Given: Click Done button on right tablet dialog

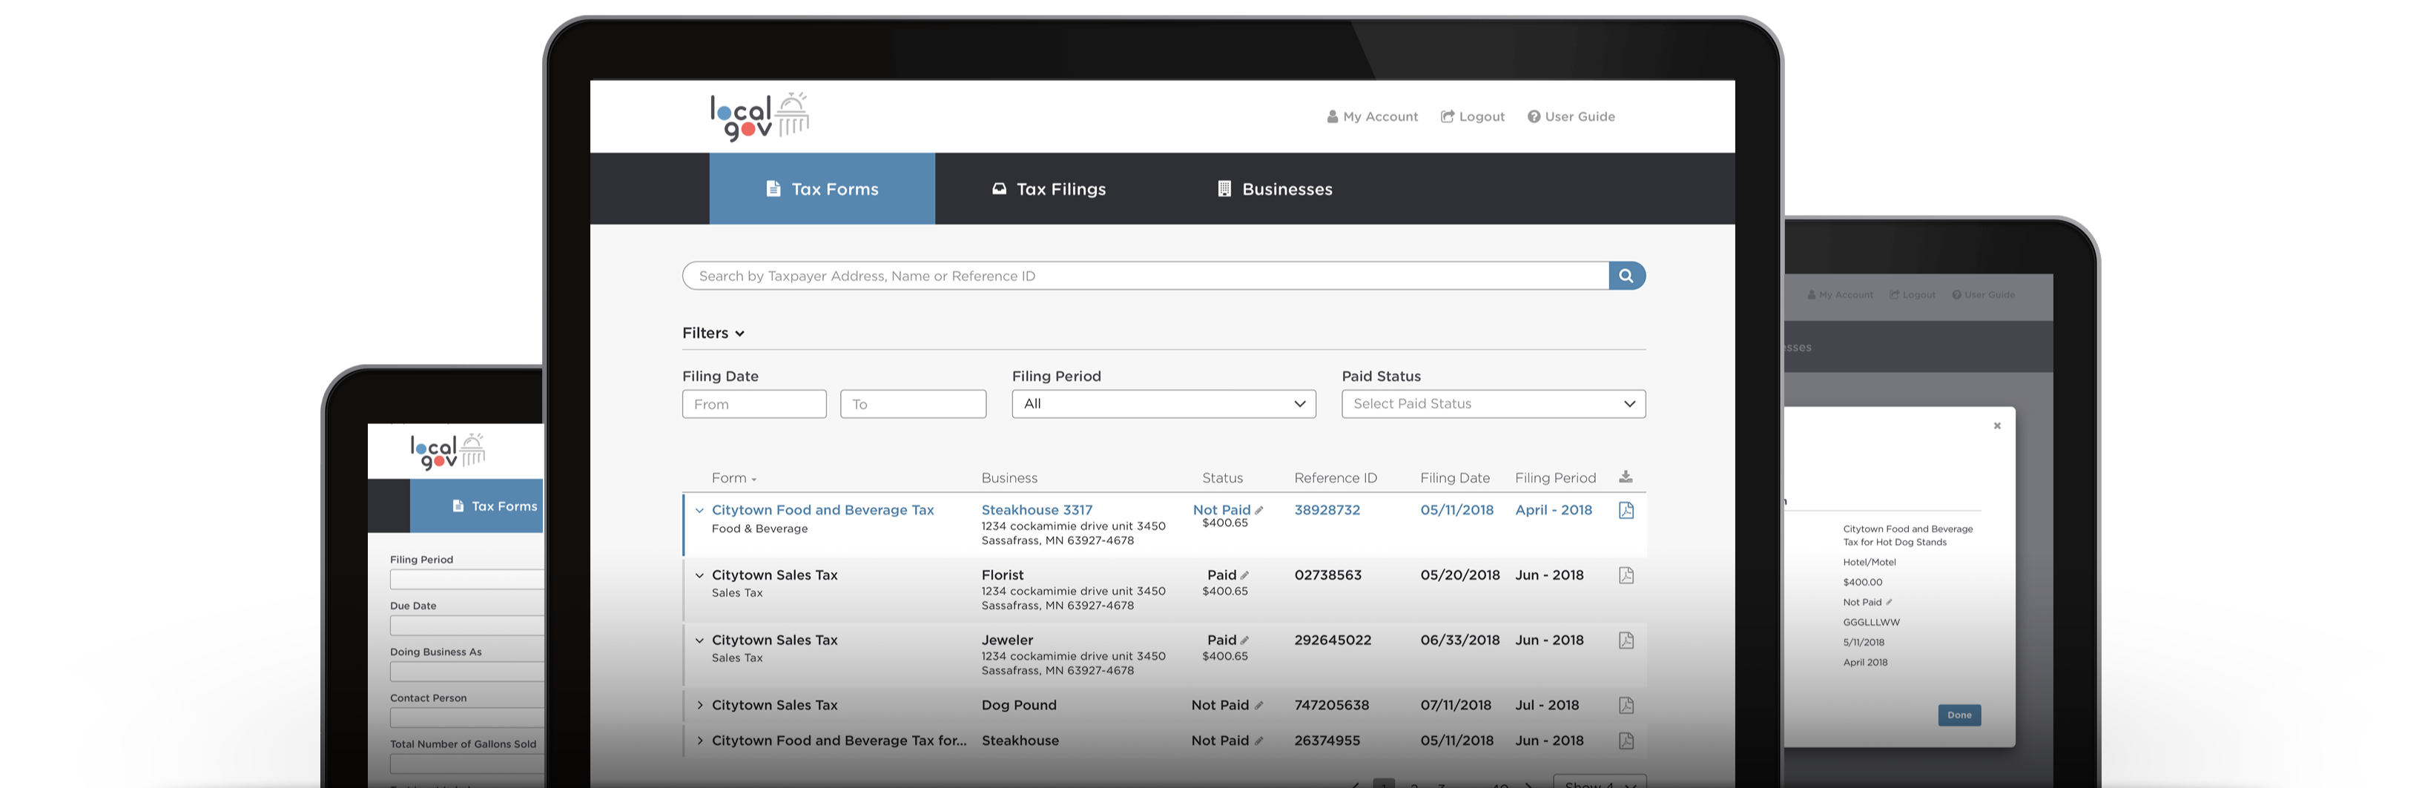Looking at the screenshot, I should tap(1959, 715).
